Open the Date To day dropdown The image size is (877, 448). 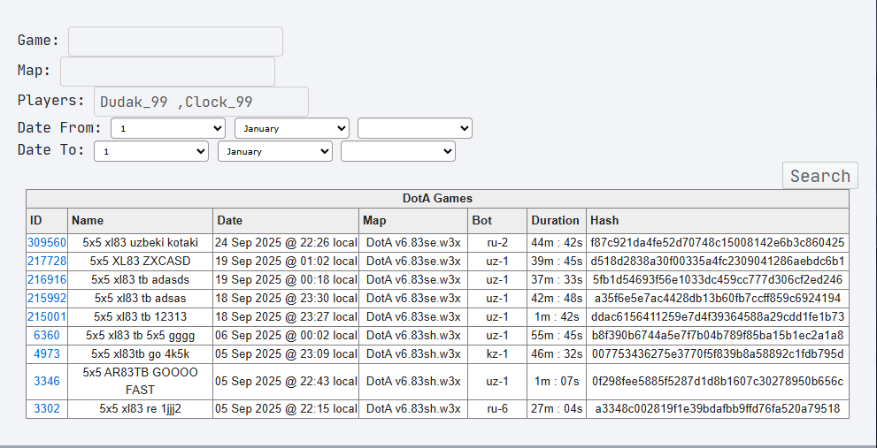click(x=151, y=151)
